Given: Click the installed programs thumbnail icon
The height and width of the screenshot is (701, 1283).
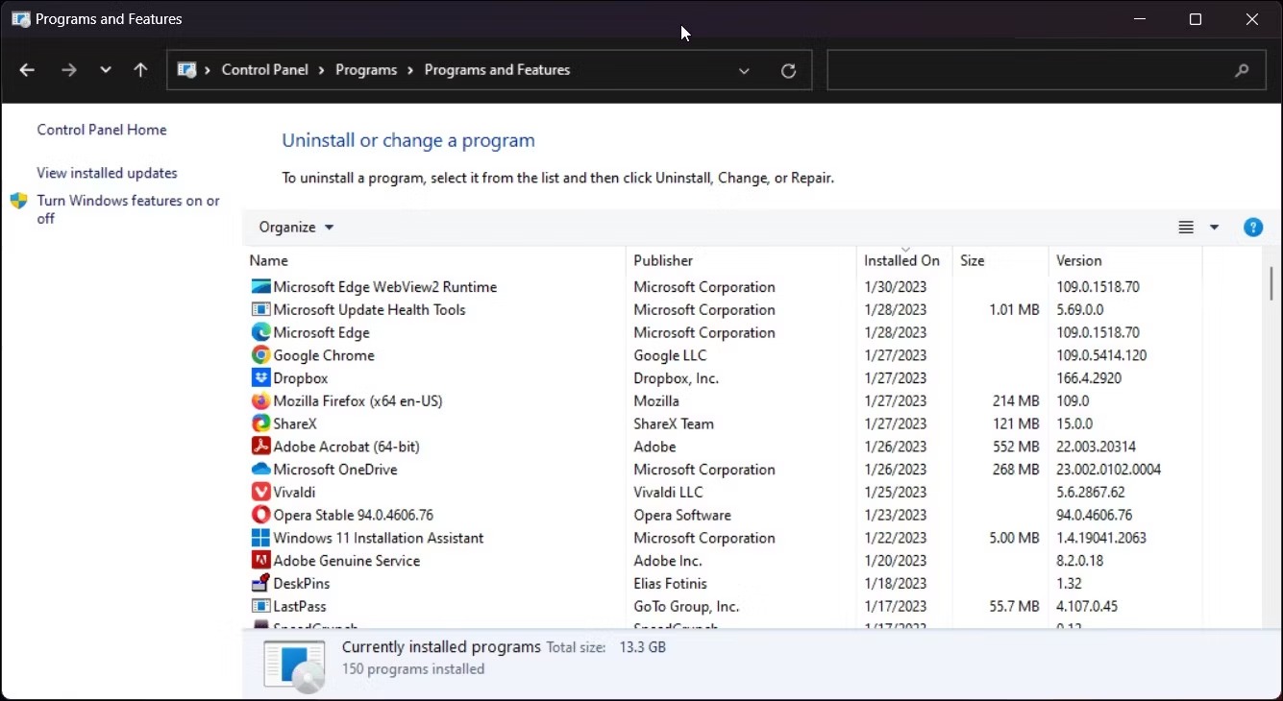Looking at the screenshot, I should pyautogui.click(x=295, y=665).
